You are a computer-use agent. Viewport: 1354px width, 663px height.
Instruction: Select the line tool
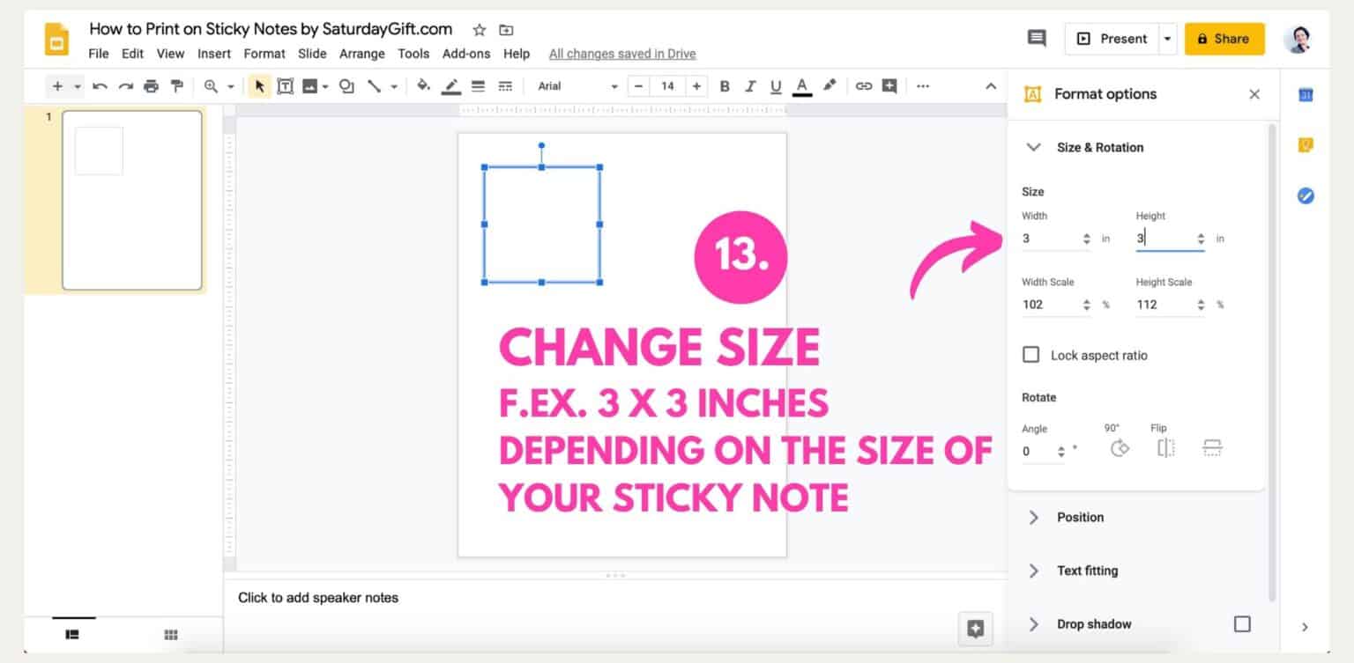[x=375, y=85]
